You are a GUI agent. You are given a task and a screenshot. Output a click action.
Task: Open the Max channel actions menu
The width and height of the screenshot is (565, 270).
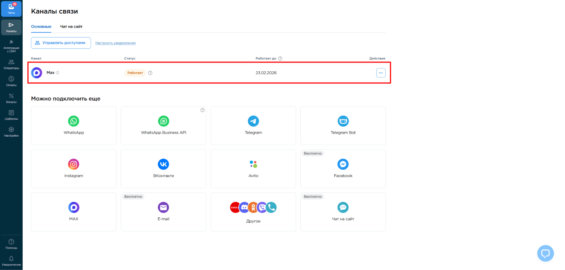click(381, 73)
